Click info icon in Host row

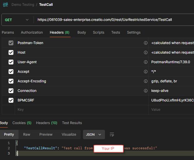145,52
